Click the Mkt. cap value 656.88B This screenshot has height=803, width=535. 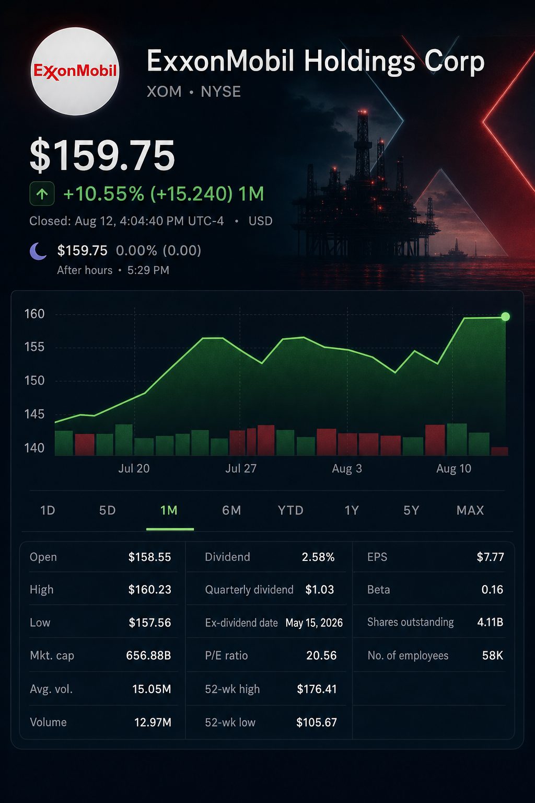148,656
